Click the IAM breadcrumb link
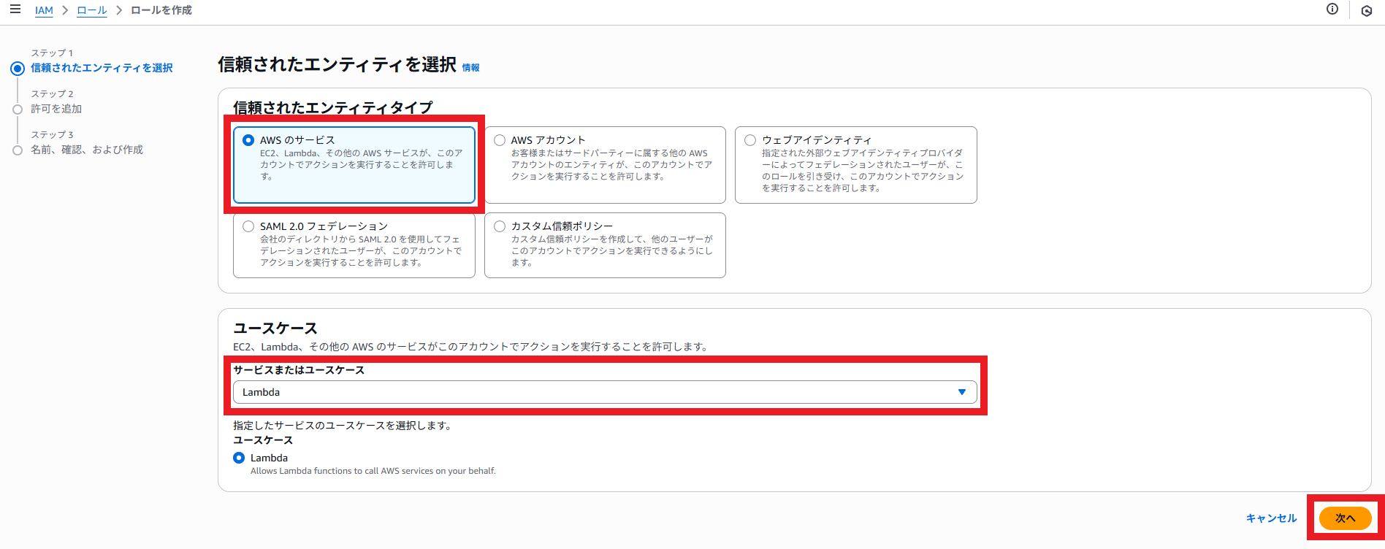The image size is (1385, 549). [44, 10]
